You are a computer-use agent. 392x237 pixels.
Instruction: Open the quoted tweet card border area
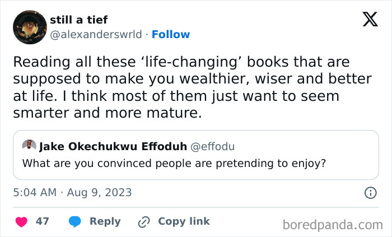(196, 155)
